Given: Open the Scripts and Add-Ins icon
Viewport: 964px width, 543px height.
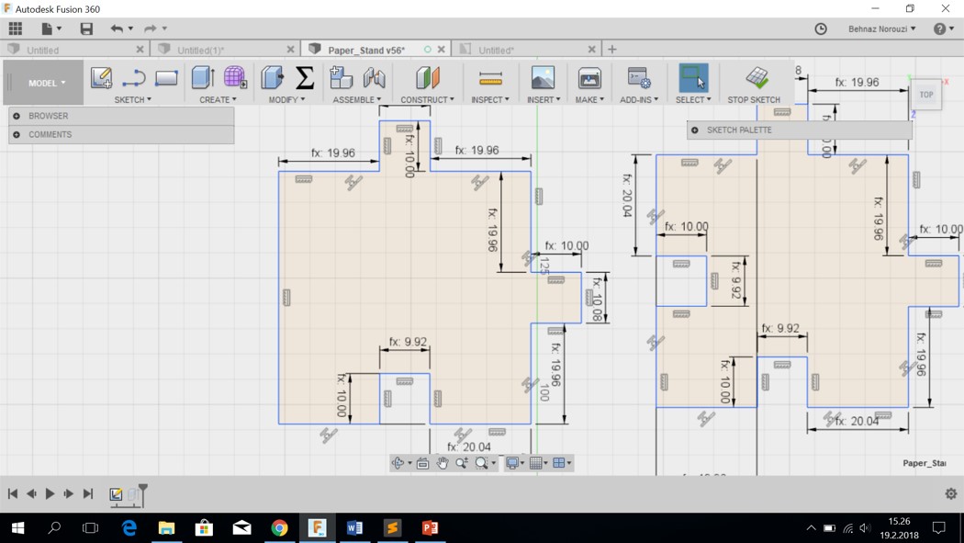Looking at the screenshot, I should tap(639, 78).
